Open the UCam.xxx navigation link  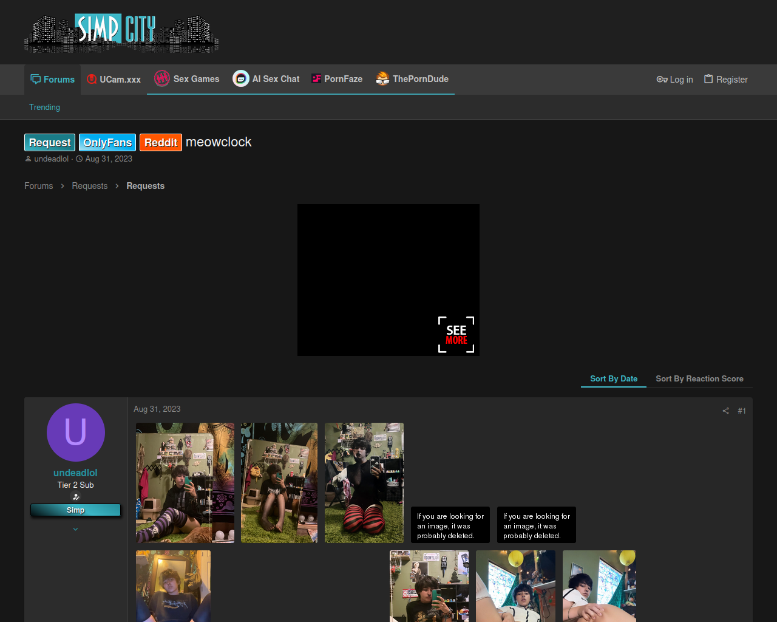tap(114, 80)
